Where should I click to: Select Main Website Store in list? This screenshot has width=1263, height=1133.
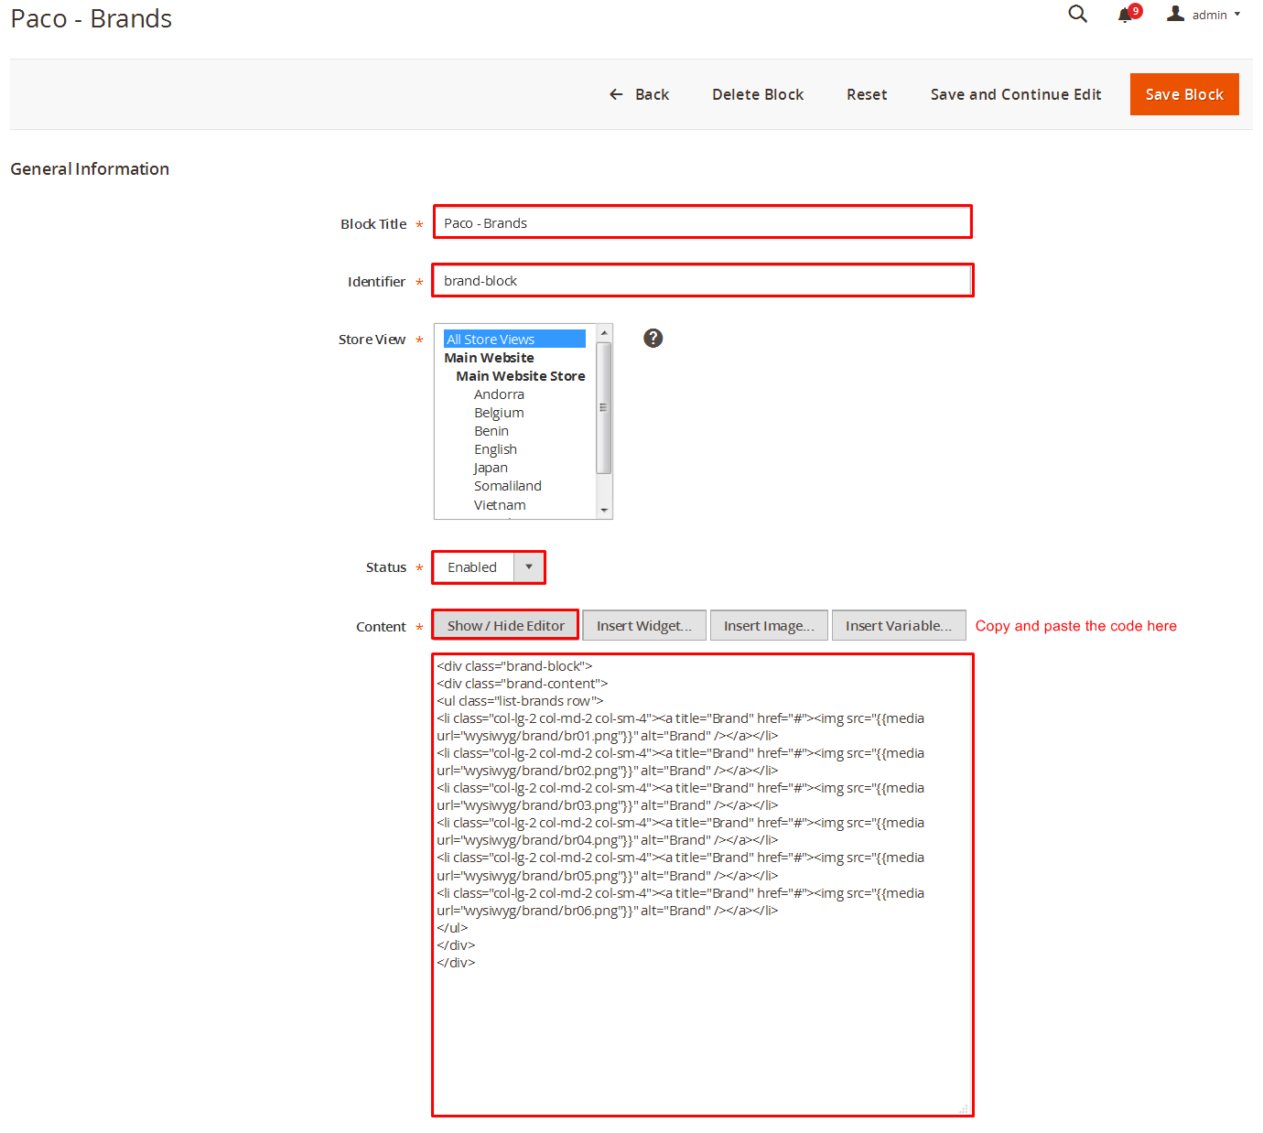[521, 376]
